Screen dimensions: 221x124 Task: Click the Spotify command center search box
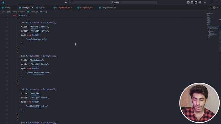pos(115,2)
